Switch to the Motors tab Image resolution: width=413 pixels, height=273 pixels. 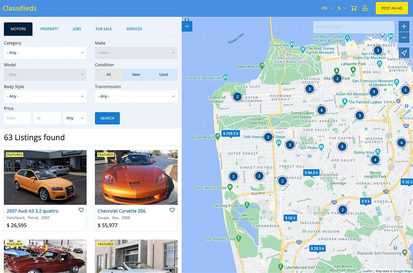18,29
